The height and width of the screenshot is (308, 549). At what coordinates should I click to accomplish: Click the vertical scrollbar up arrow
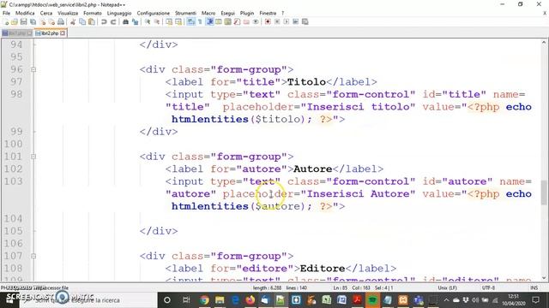[x=544, y=42]
